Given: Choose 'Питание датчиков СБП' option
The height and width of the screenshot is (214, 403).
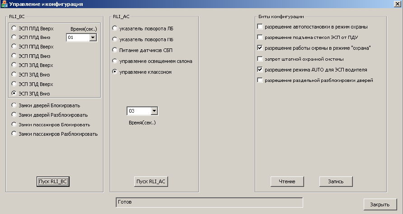Looking at the screenshot, I should (x=115, y=50).
